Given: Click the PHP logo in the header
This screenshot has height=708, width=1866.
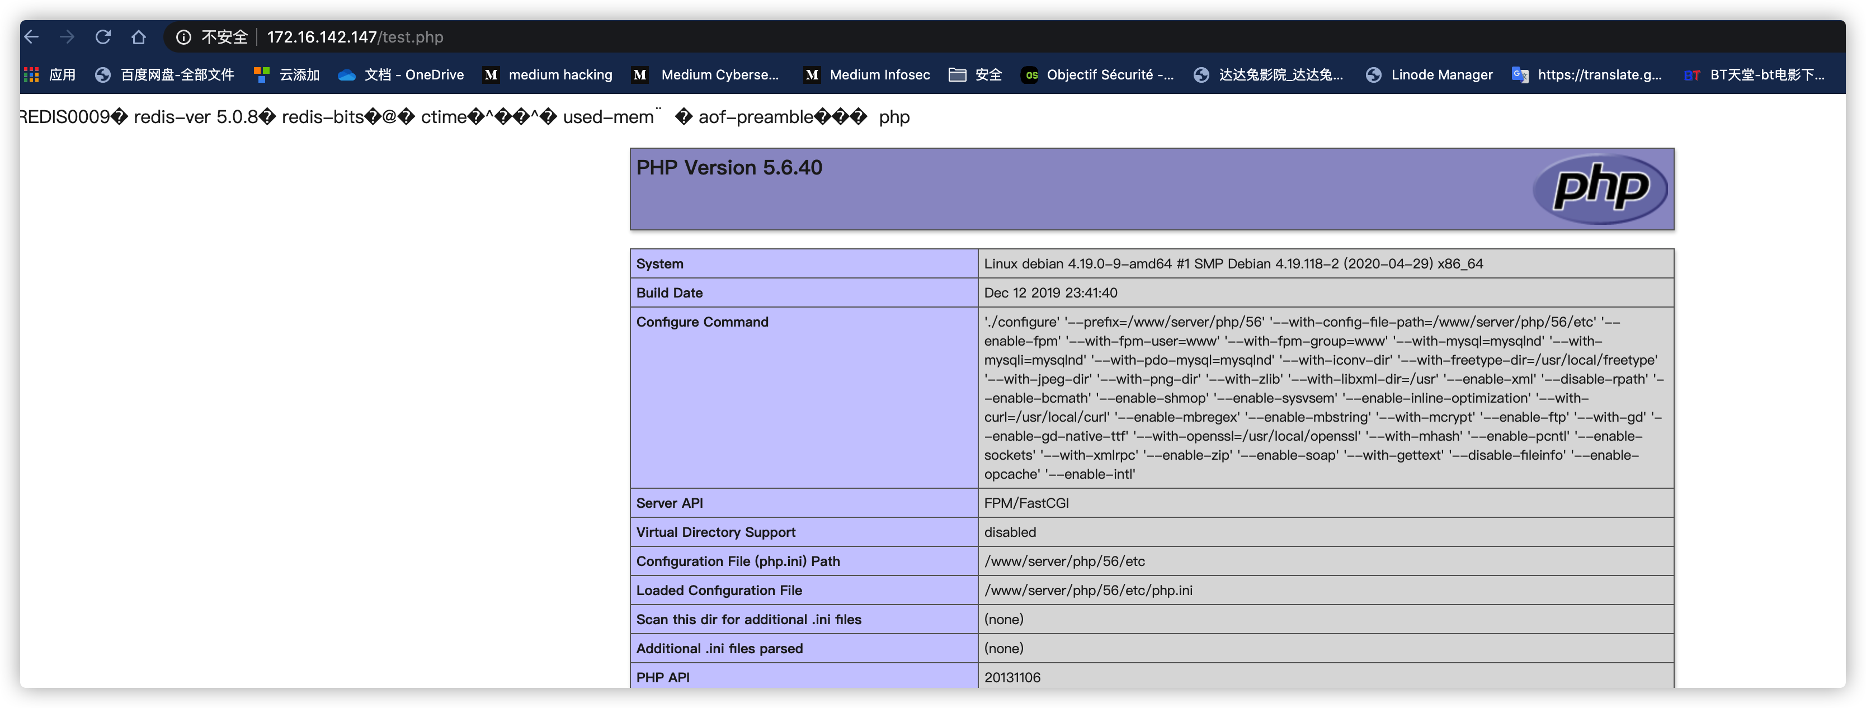Looking at the screenshot, I should [x=1600, y=189].
